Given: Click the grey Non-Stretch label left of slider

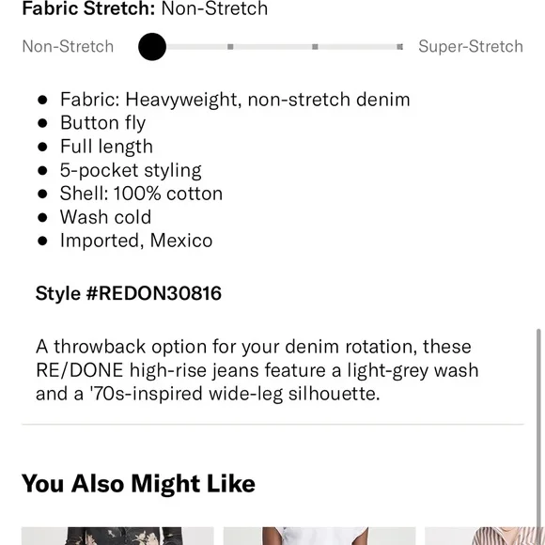Looking at the screenshot, I should 68,47.
